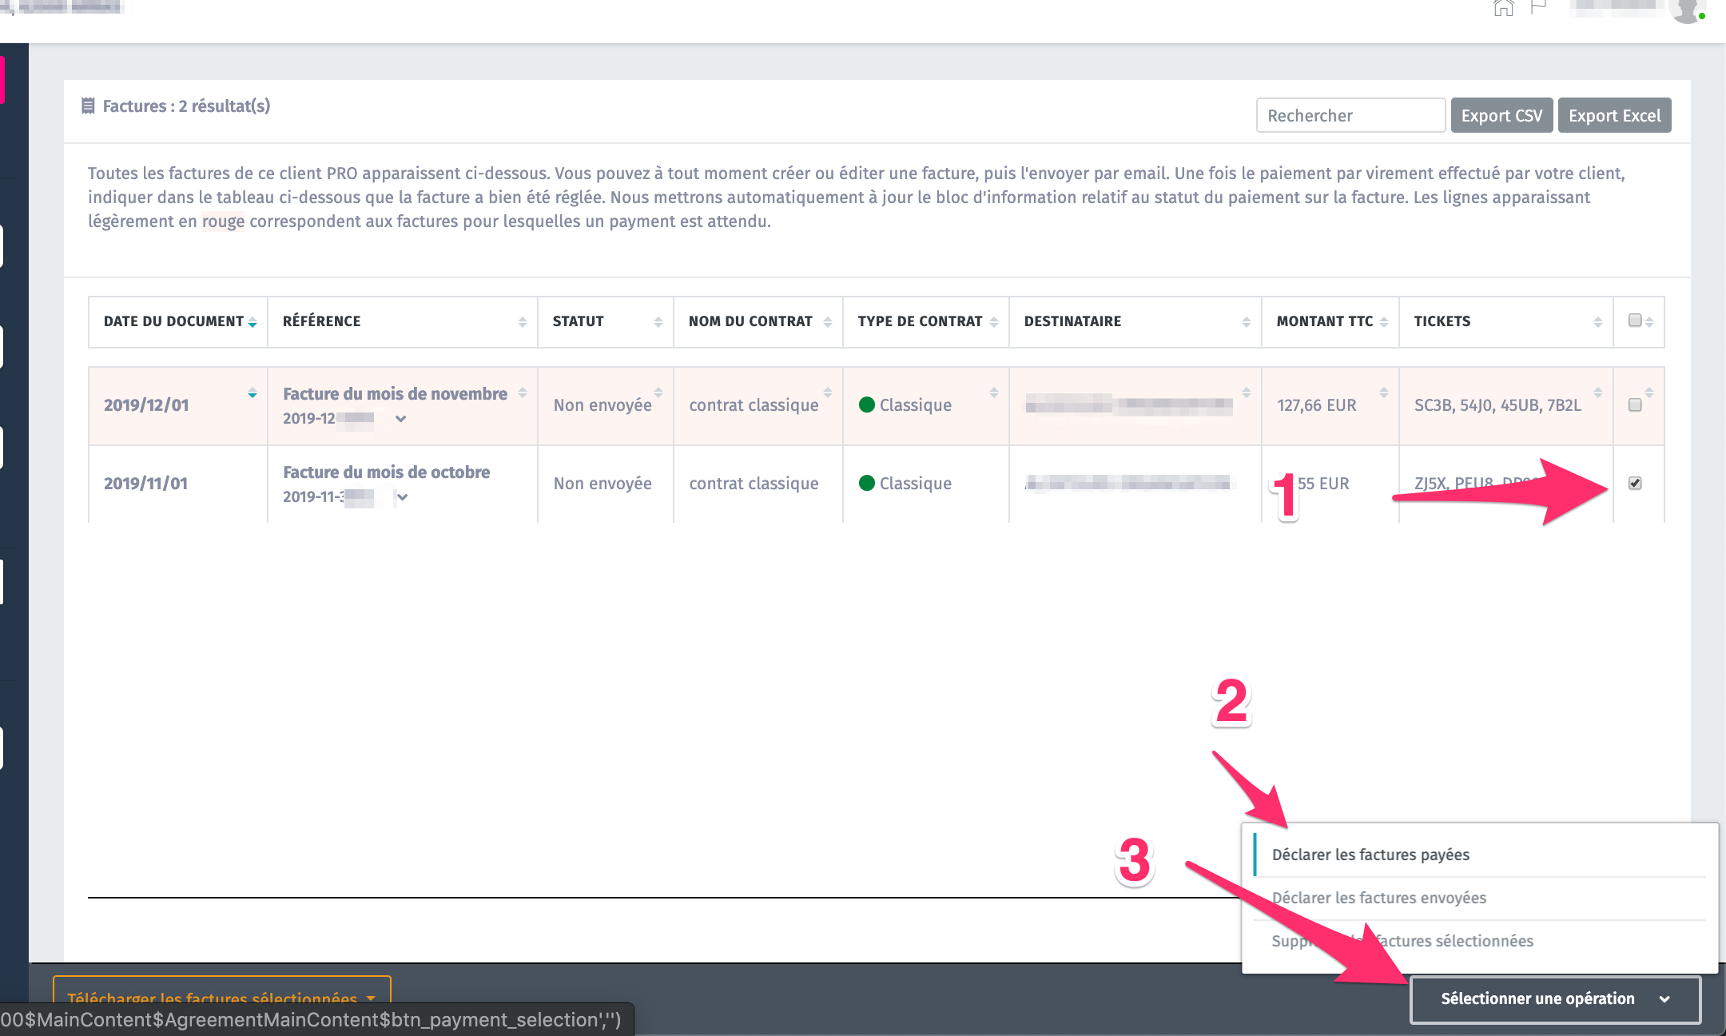Open Sélectionner une opération dropdown

pos(1554,998)
